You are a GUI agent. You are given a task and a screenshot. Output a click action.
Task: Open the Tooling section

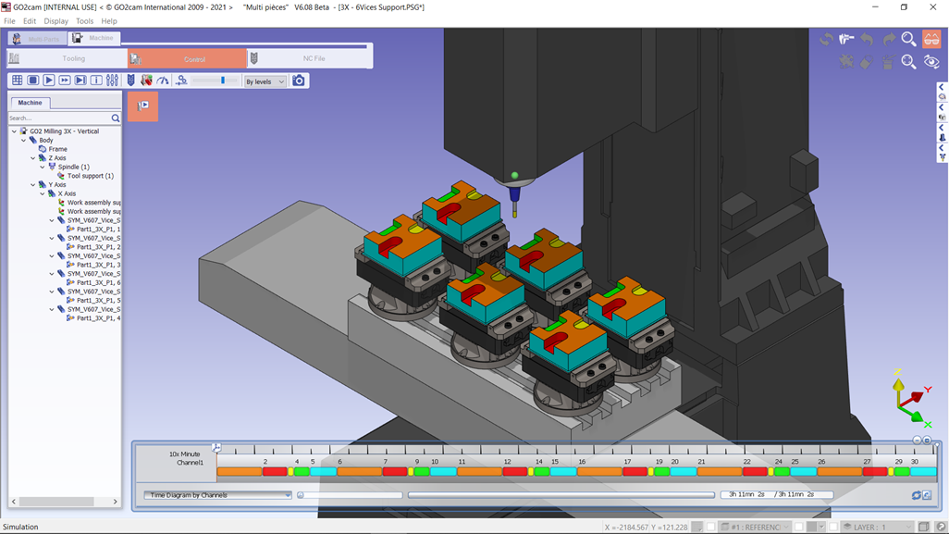(68, 58)
